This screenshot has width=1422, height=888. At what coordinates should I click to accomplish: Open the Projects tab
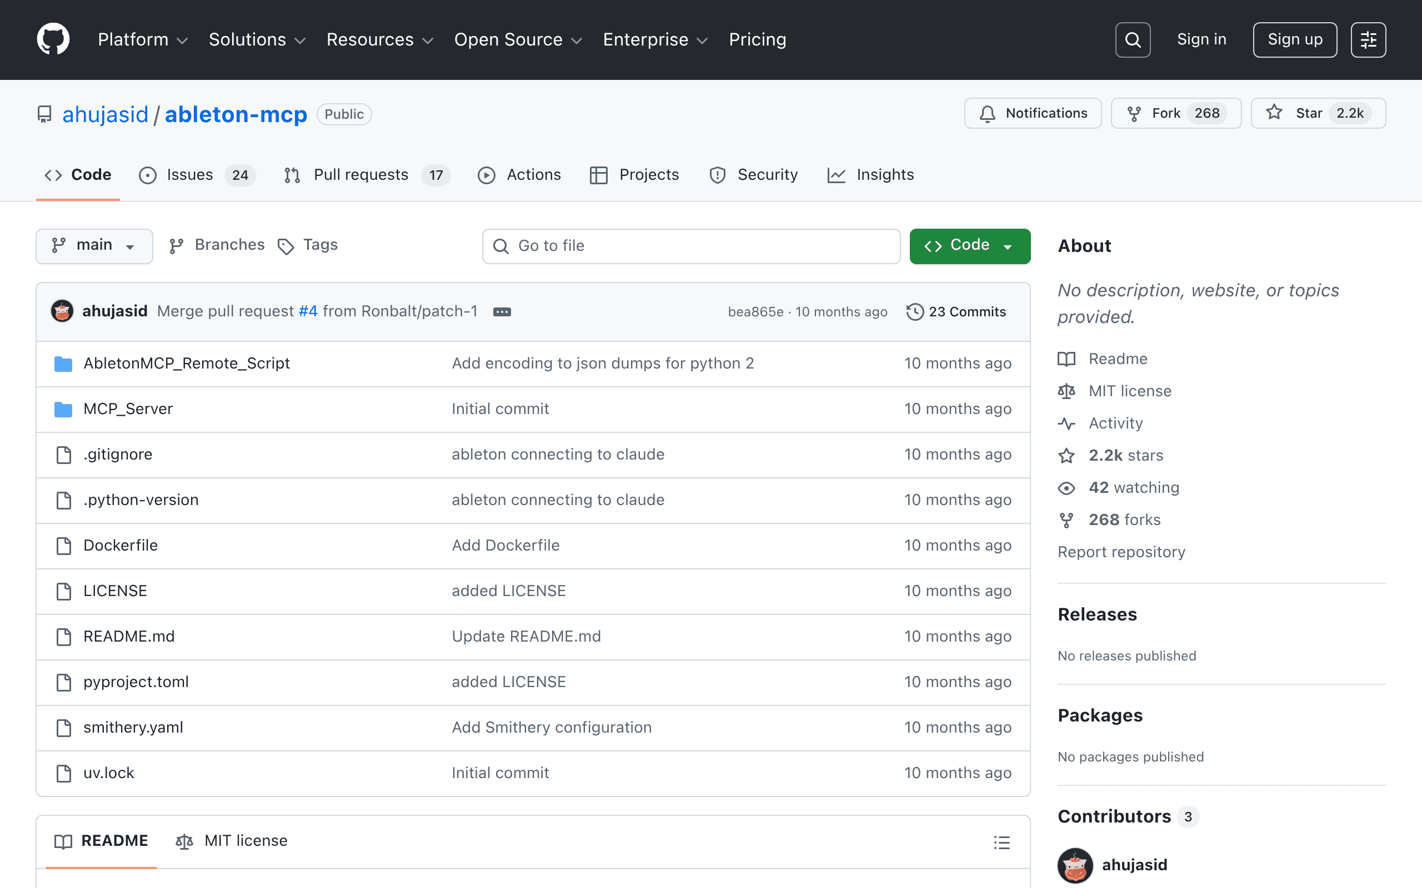coord(634,175)
